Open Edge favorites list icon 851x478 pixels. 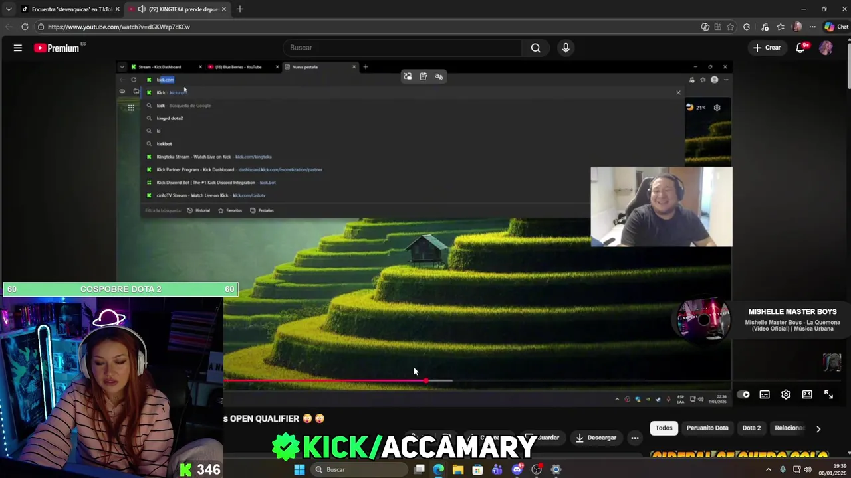781,27
